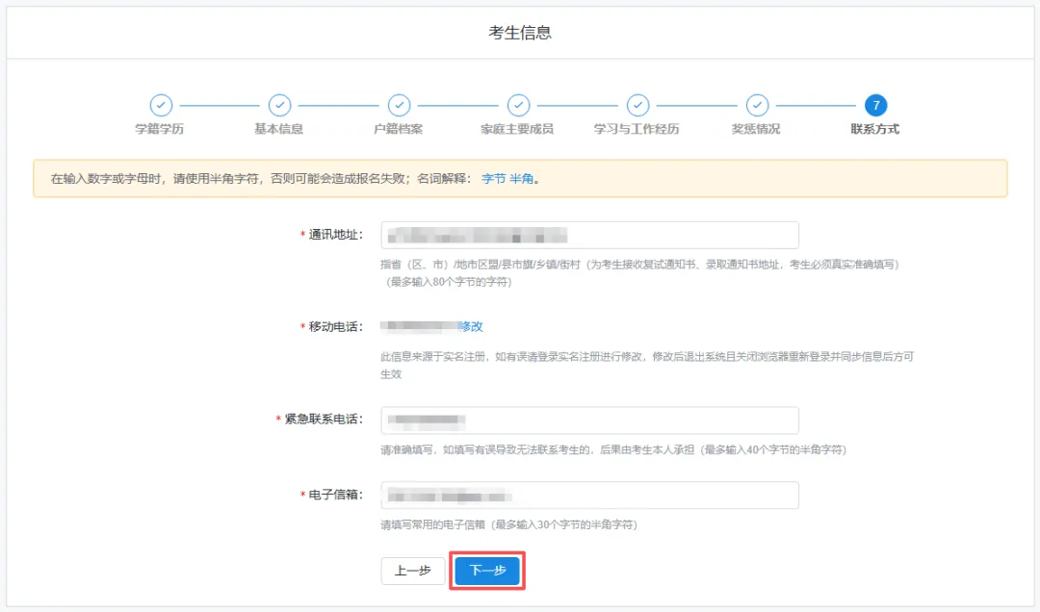Open the 字节 term explanation link
The width and height of the screenshot is (1040, 612).
coord(493,178)
